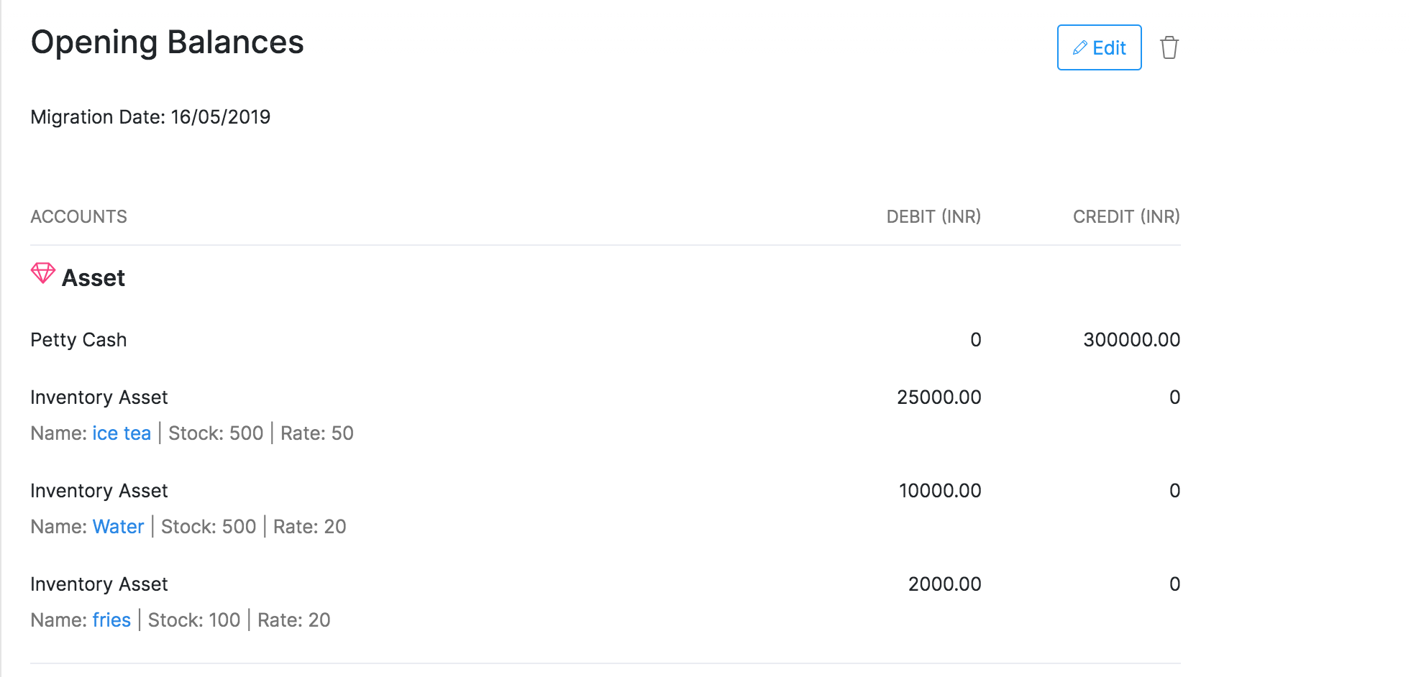Viewport: 1411px width, 677px height.
Task: Click the Edit button
Action: coord(1099,47)
